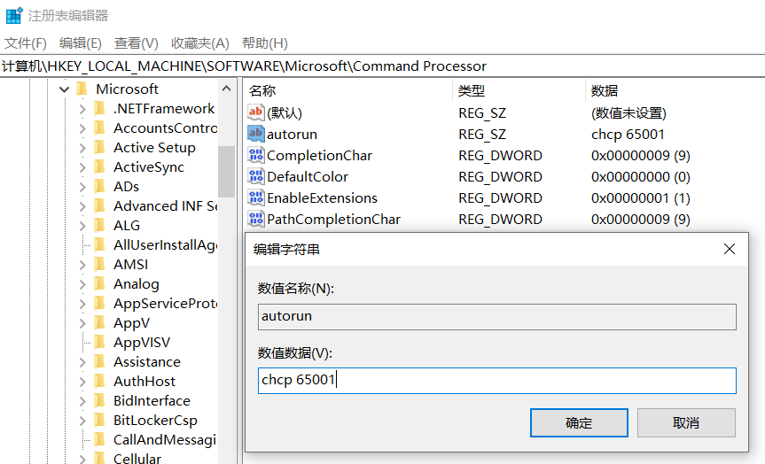Open the 文件(F) menu
This screenshot has height=464, width=765.
click(26, 43)
